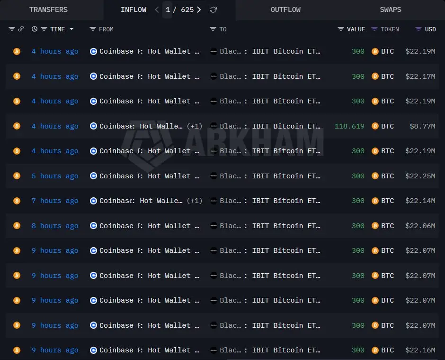The width and height of the screenshot is (445, 360).
Task: Click Bitcoin chain icon in 5 hours ago row
Action: point(17,176)
